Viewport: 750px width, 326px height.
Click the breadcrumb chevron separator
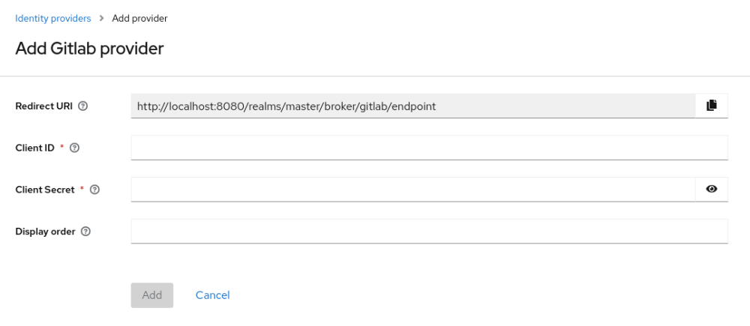coord(101,19)
